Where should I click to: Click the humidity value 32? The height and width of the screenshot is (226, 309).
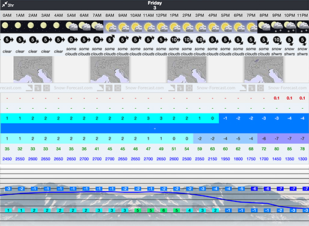pyautogui.click(x=20, y=149)
